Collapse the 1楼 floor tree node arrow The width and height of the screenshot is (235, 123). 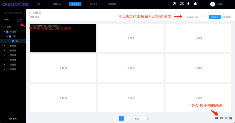(x=7, y=36)
